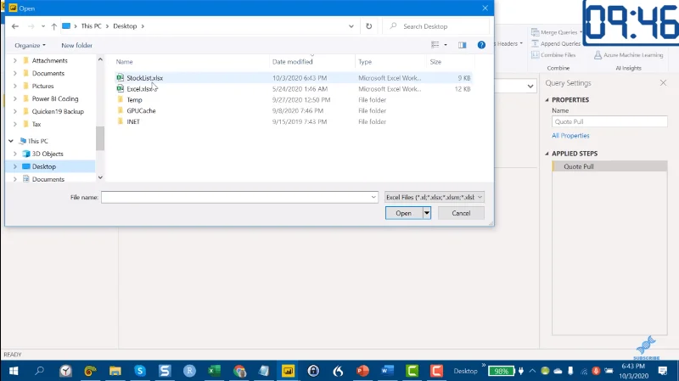The width and height of the screenshot is (679, 381).
Task: Open the dialog Help question-mark icon
Action: pyautogui.click(x=481, y=45)
